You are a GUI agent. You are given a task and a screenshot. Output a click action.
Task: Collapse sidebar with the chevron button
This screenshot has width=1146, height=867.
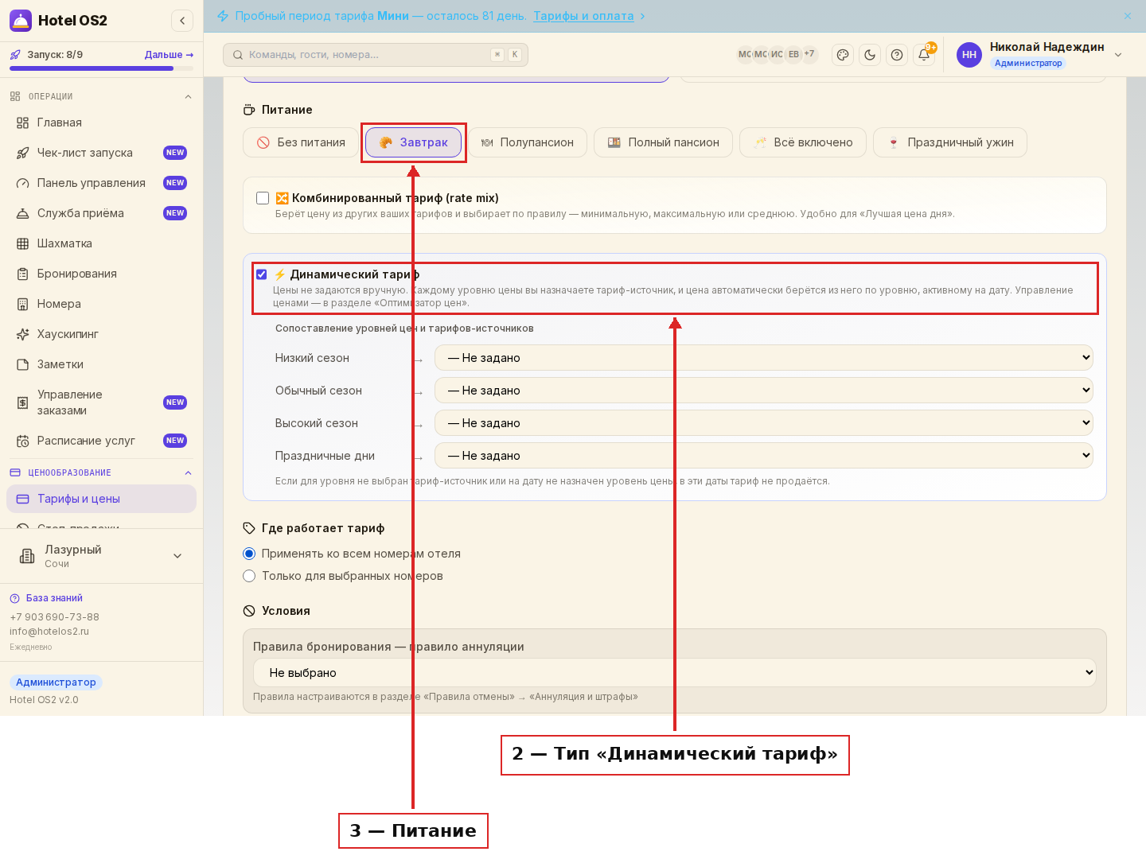182,21
